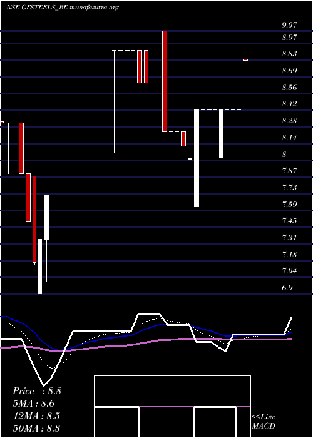Select the tallest red candle reaching 9.07

pos(165,81)
